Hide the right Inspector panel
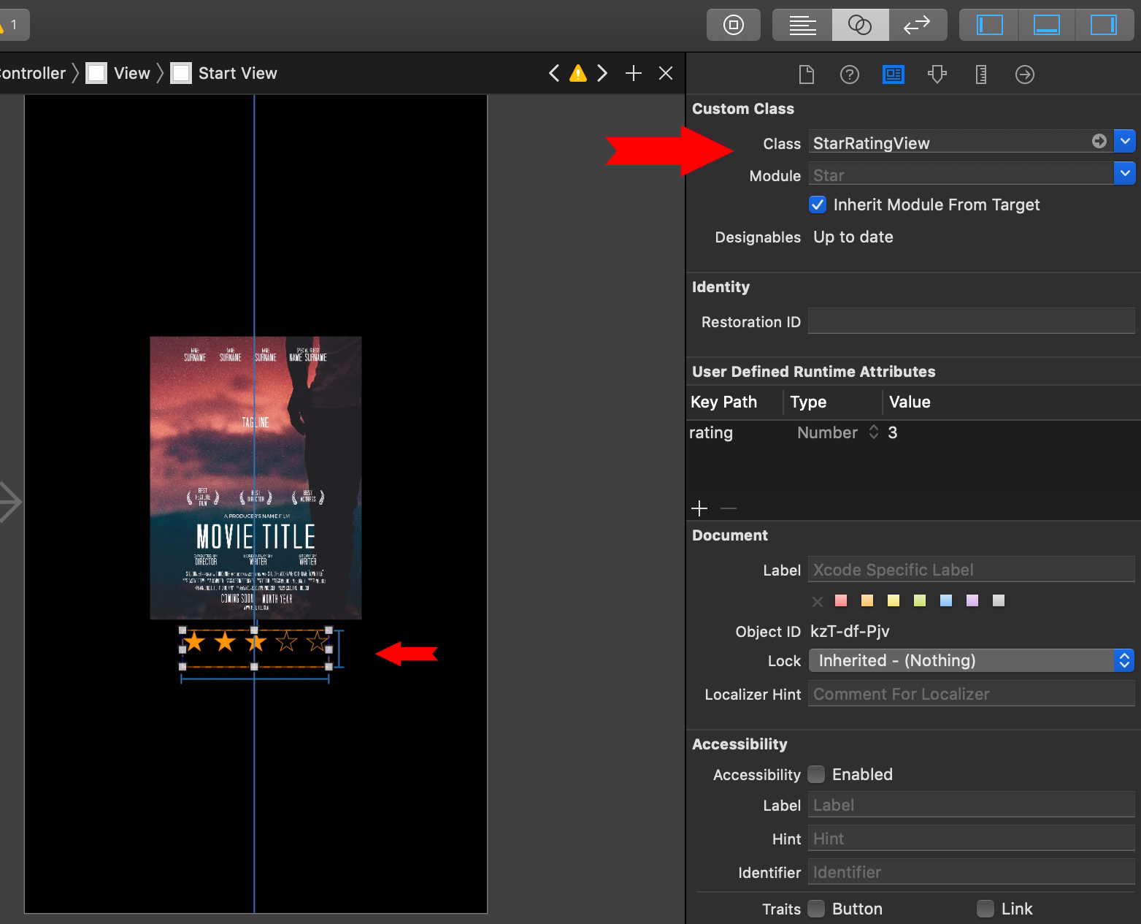Screen dimensions: 1141x924 click(1102, 26)
